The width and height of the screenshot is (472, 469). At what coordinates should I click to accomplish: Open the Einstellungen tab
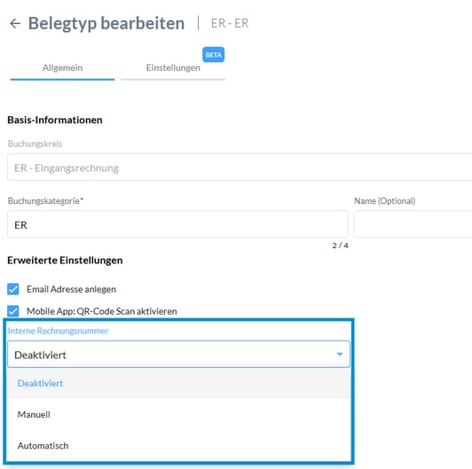pyautogui.click(x=173, y=68)
